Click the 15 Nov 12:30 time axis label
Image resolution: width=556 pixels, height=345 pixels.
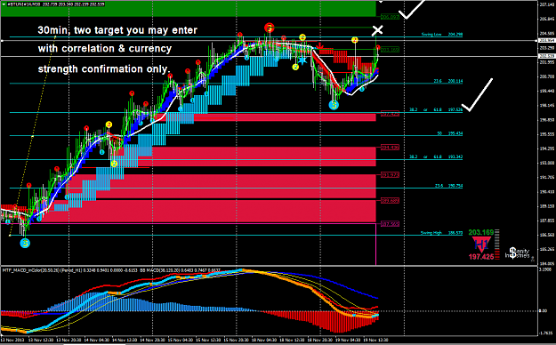click(208, 340)
